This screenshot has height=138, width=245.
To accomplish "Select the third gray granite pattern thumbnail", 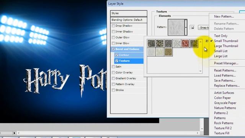I will click(168, 43).
